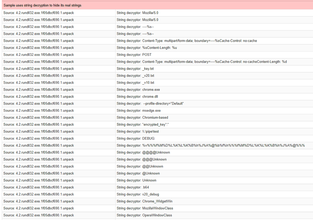313x220 pixels.
Task: Click the Source cell beside msedge.exe
Action: point(58,111)
